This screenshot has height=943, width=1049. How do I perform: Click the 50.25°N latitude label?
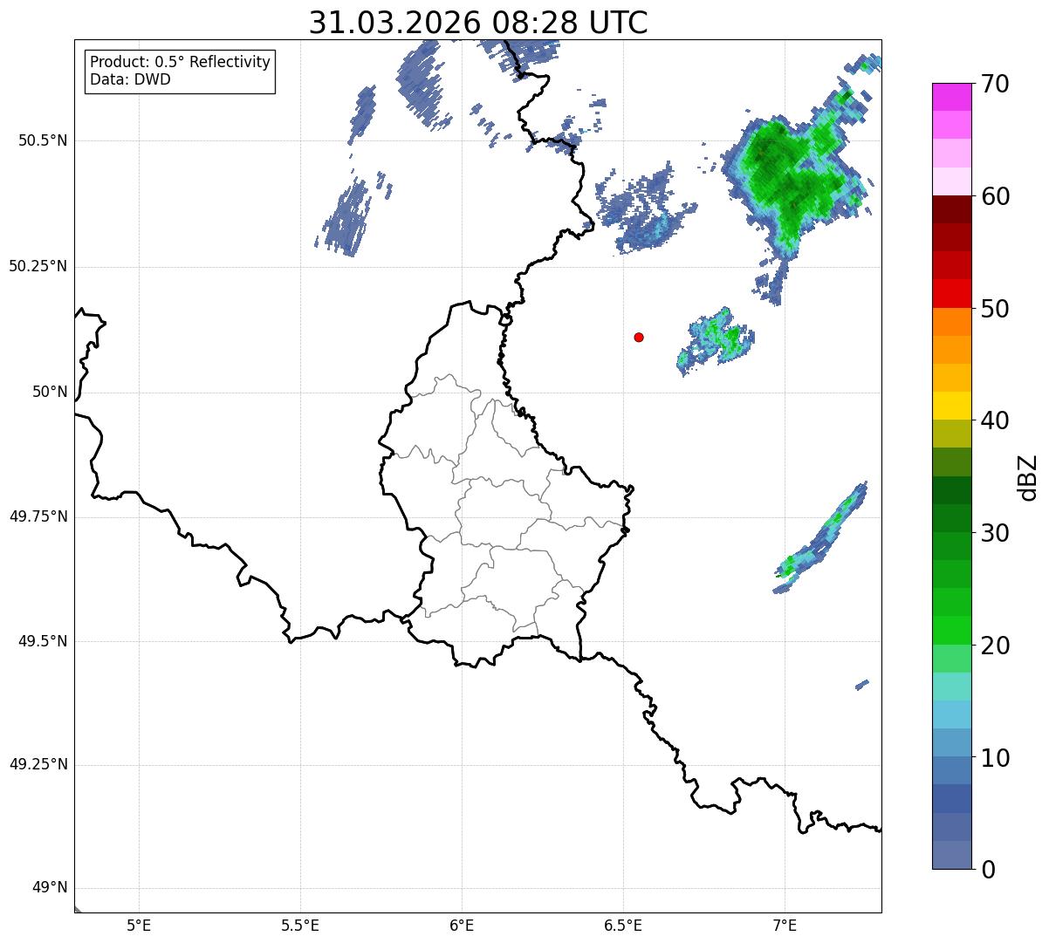click(x=38, y=267)
